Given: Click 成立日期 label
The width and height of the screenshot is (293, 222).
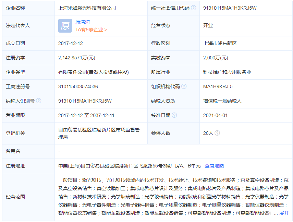Looking at the screenshot, I should (15, 43).
